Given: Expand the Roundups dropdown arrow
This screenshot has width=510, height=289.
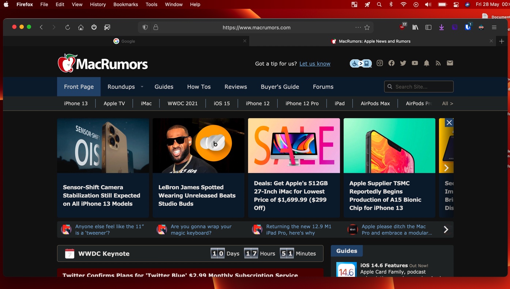Looking at the screenshot, I should pyautogui.click(x=142, y=87).
